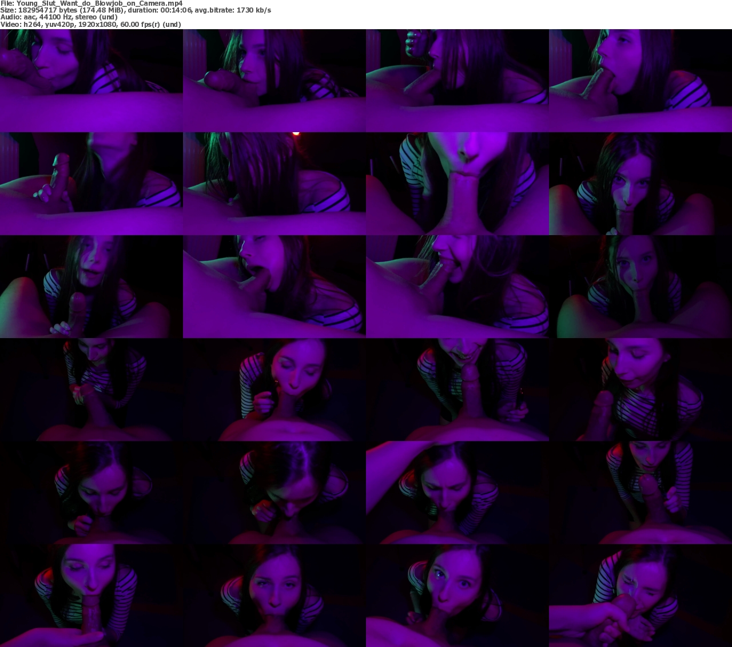The width and height of the screenshot is (732, 647).
Task: Click the "Size: 182954717 bytes" line
Action: point(136,10)
